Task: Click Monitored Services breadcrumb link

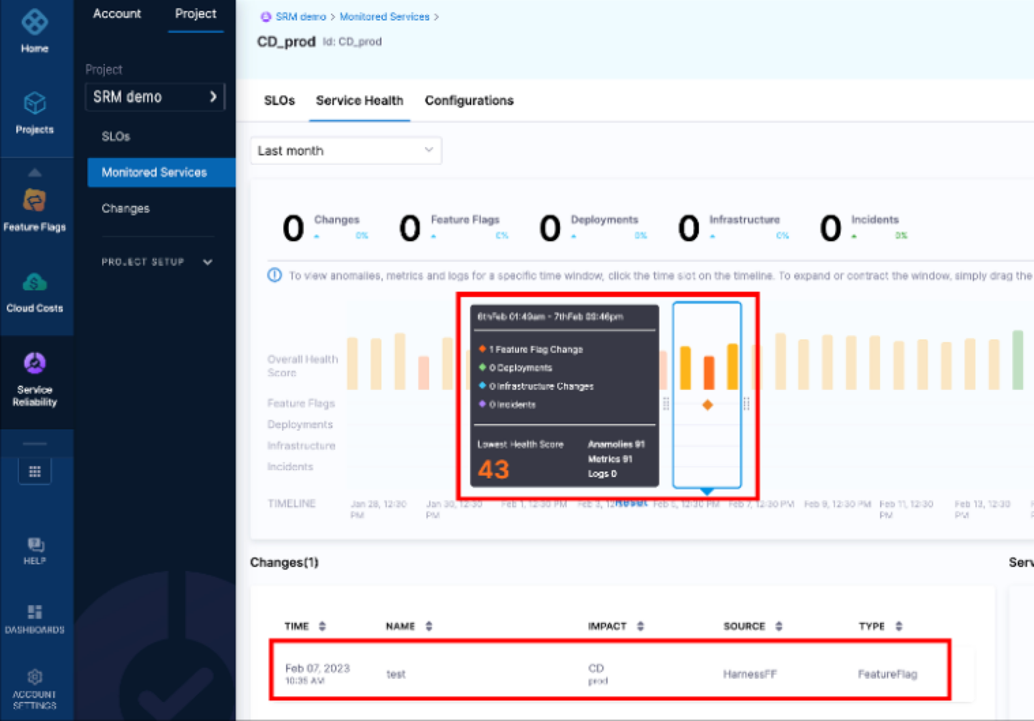Action: pos(384,16)
